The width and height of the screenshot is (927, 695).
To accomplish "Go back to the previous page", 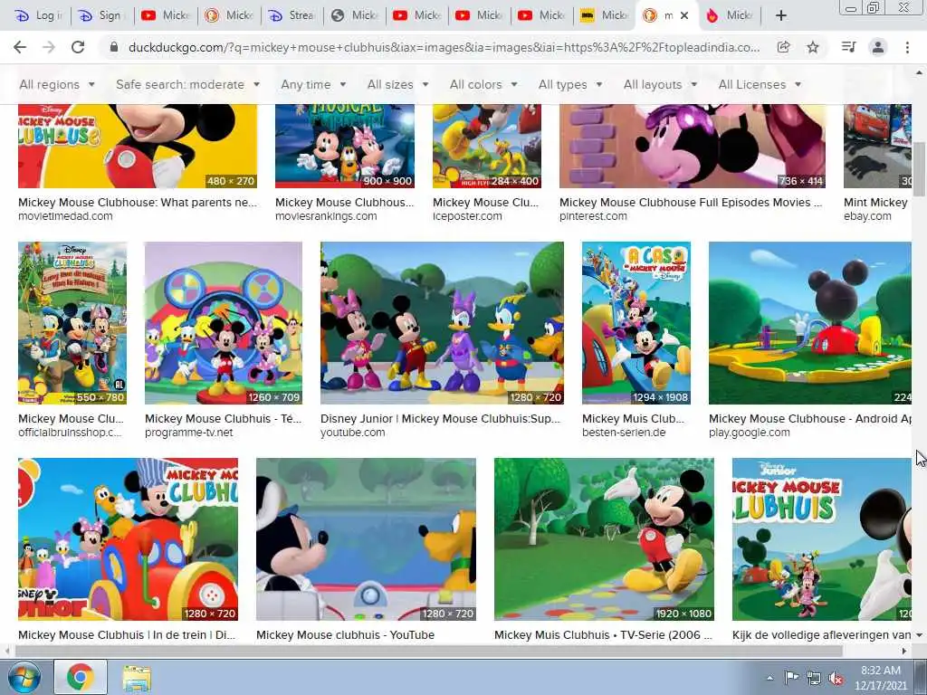I will (x=20, y=47).
